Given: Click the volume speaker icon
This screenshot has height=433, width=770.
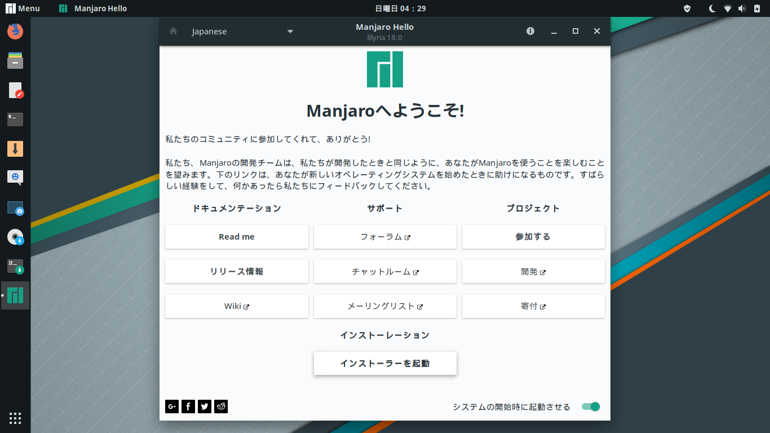Looking at the screenshot, I should tap(742, 8).
